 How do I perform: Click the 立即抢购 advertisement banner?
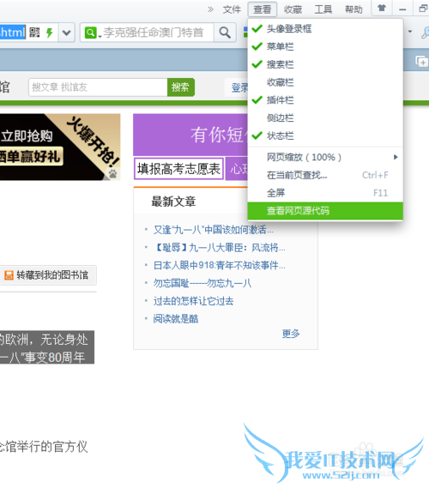pos(60,147)
